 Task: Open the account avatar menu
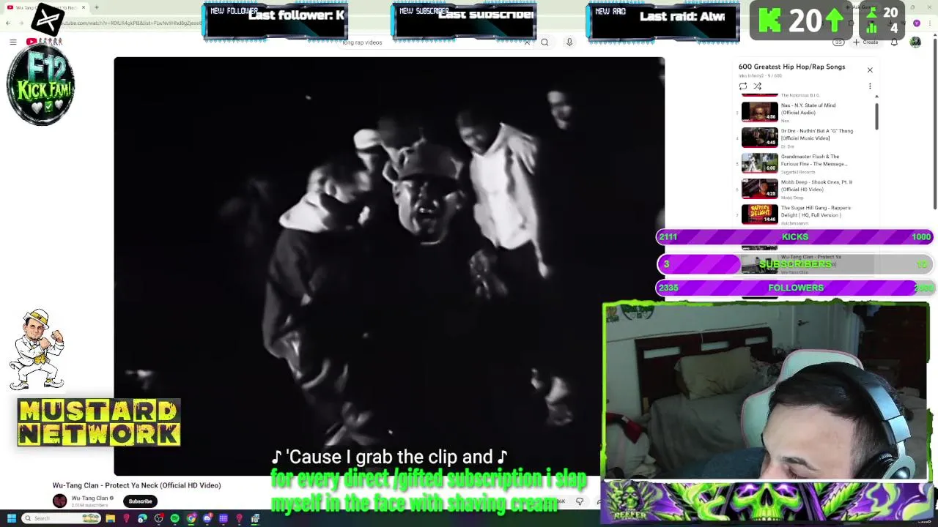(915, 42)
